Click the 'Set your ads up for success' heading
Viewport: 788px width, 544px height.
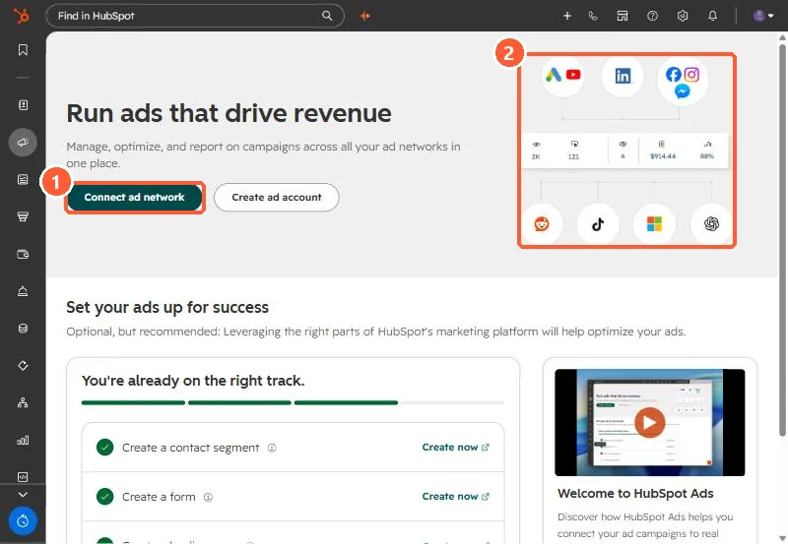(x=167, y=307)
